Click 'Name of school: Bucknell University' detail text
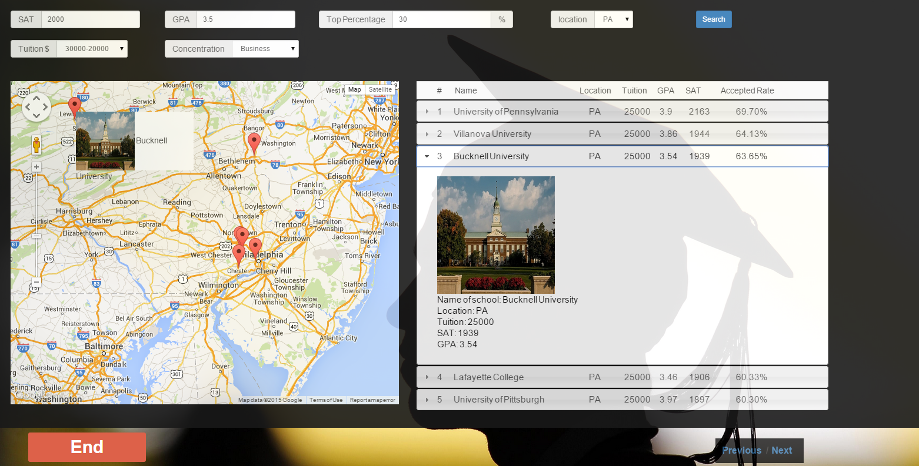919x466 pixels. [507, 300]
